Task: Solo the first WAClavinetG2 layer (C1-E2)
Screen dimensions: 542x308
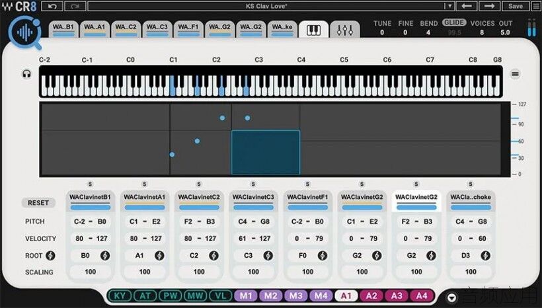Action: tap(362, 184)
